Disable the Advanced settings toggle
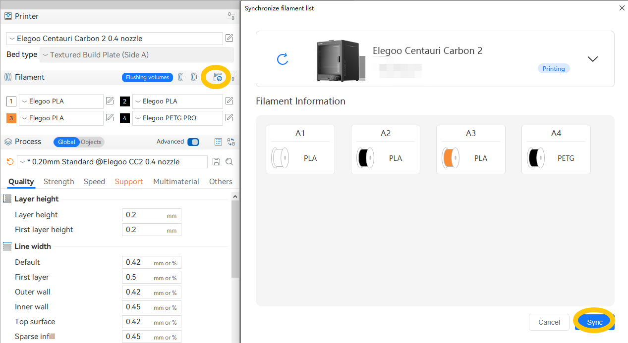This screenshot has width=628, height=343. (193, 142)
